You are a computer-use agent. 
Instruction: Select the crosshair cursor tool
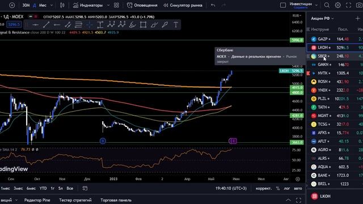coord(90,24)
